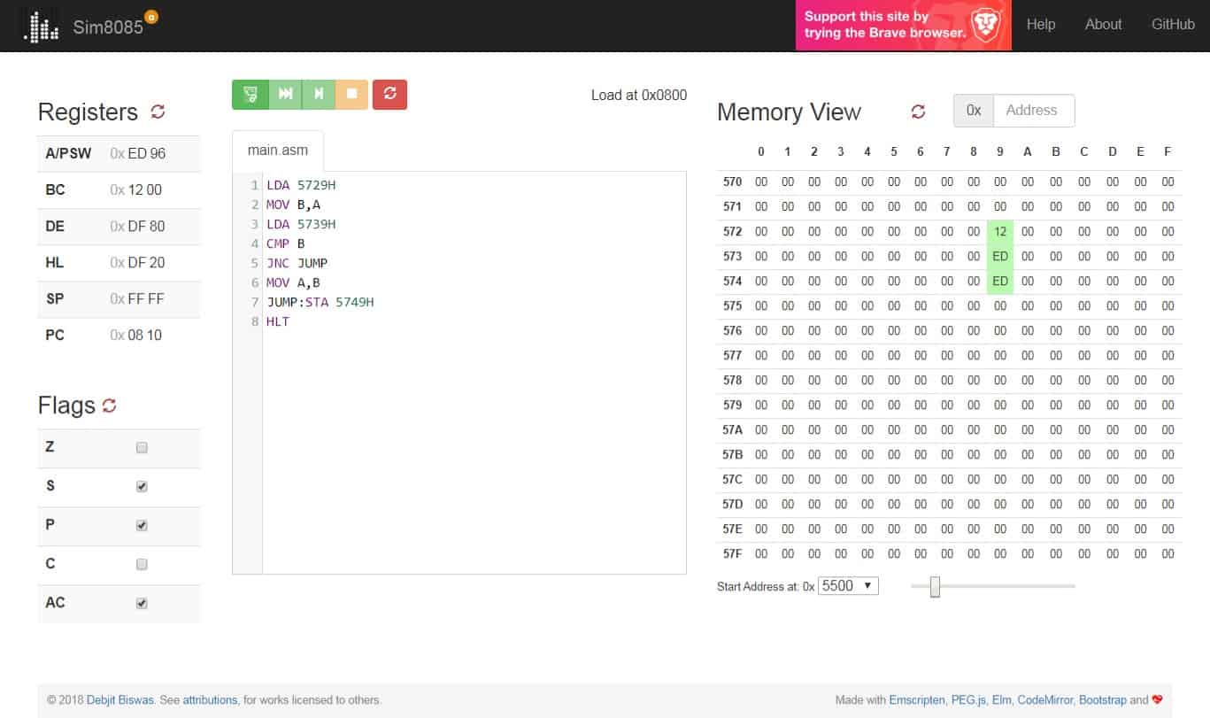1210x718 pixels.
Task: Toggle the Z flag checkbox
Action: [x=142, y=448]
